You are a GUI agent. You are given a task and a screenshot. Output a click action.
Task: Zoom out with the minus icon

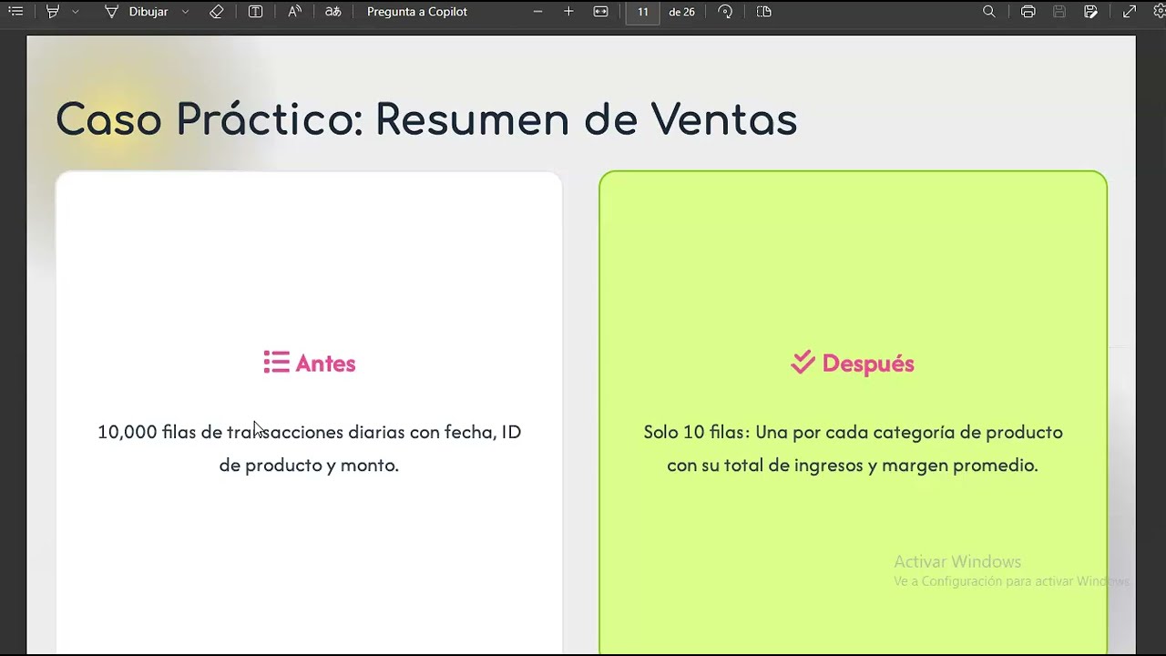click(x=537, y=12)
